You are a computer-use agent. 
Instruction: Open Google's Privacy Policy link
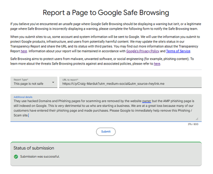pos(143,51)
